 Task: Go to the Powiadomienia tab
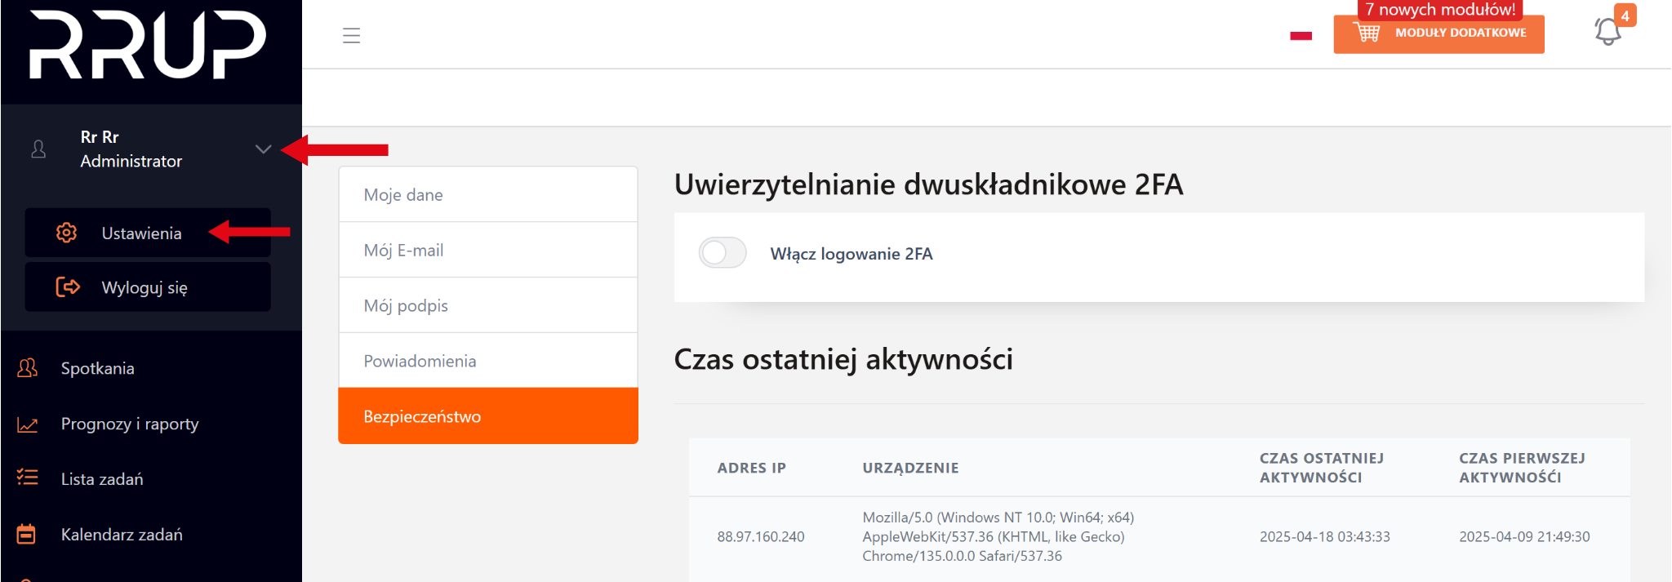(x=487, y=361)
